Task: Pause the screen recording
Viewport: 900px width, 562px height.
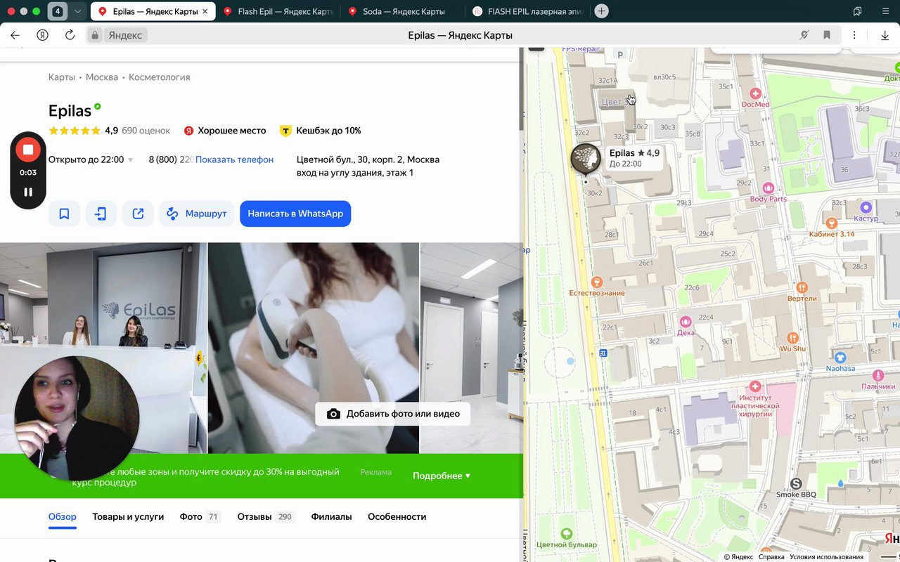Action: coord(28,192)
